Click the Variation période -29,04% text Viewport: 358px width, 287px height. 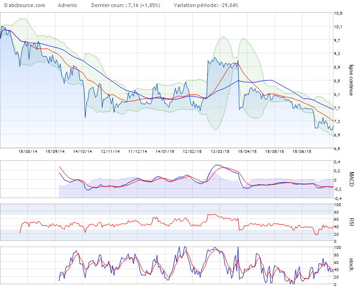pyautogui.click(x=206, y=5)
